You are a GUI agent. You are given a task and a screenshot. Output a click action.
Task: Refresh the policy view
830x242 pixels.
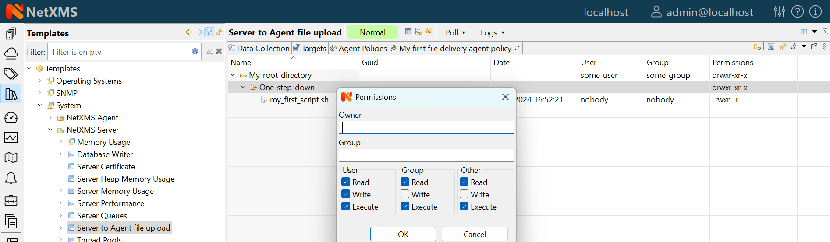click(783, 47)
